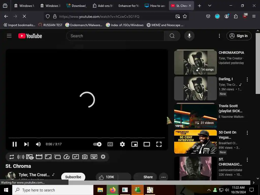
Task: Click the eye-badged enhancer toolbar icon
Action: 30,157
